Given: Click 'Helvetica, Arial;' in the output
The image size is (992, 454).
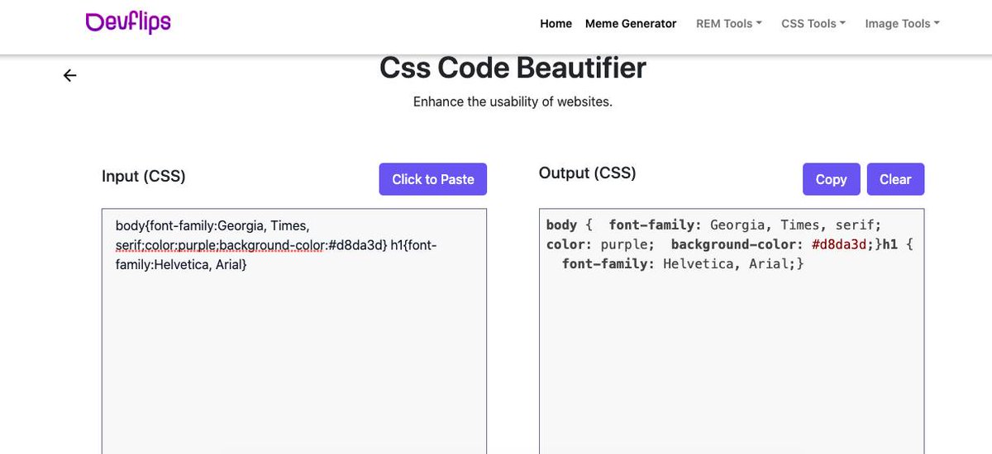Looking at the screenshot, I should (728, 263).
